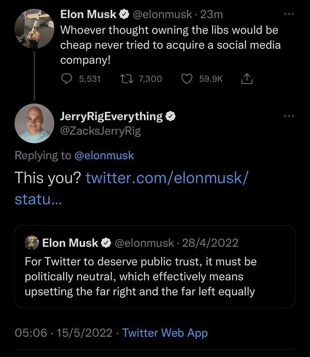Open JerryRigEverything's profile picture
Image resolution: width=310 pixels, height=357 pixels.
[35, 123]
